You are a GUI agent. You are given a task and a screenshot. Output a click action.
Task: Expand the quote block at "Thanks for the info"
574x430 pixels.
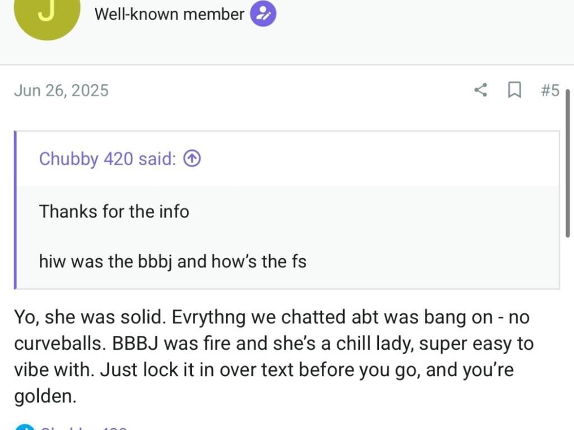[114, 212]
